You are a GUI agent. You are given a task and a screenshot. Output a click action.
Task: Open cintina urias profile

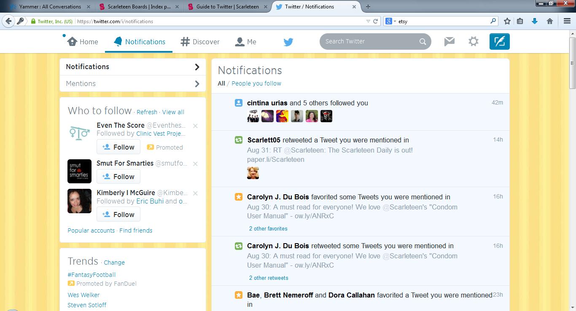tap(267, 103)
